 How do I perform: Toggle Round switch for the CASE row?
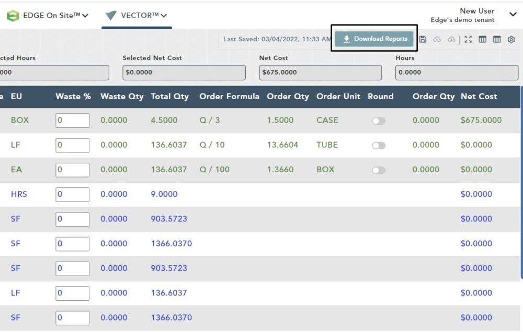click(379, 121)
